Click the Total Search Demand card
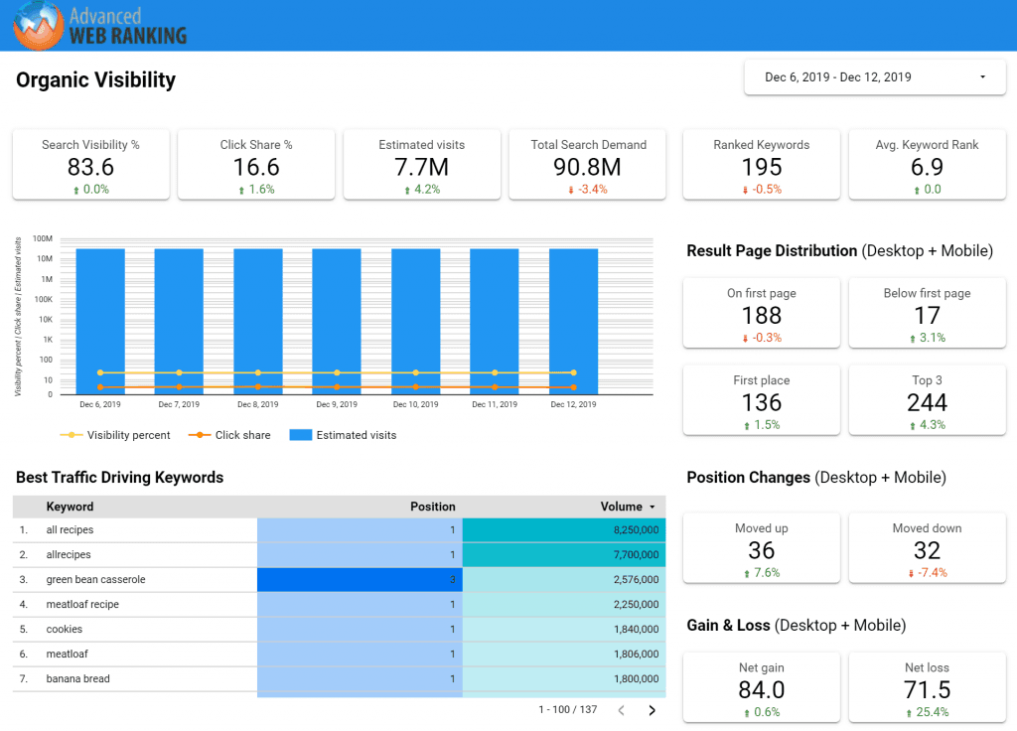 [x=588, y=165]
